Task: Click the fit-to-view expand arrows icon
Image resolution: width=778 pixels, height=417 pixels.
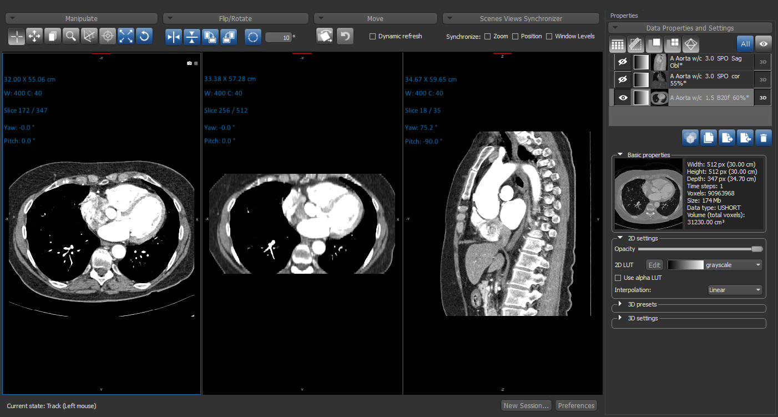Action: click(x=126, y=37)
